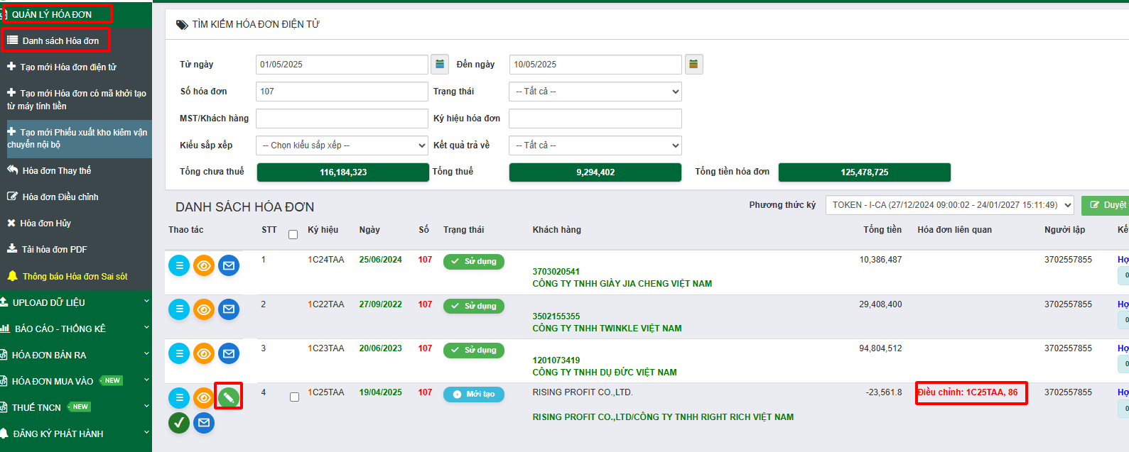The width and height of the screenshot is (1129, 452).
Task: Click the green Duyệt button
Action: click(x=1107, y=205)
